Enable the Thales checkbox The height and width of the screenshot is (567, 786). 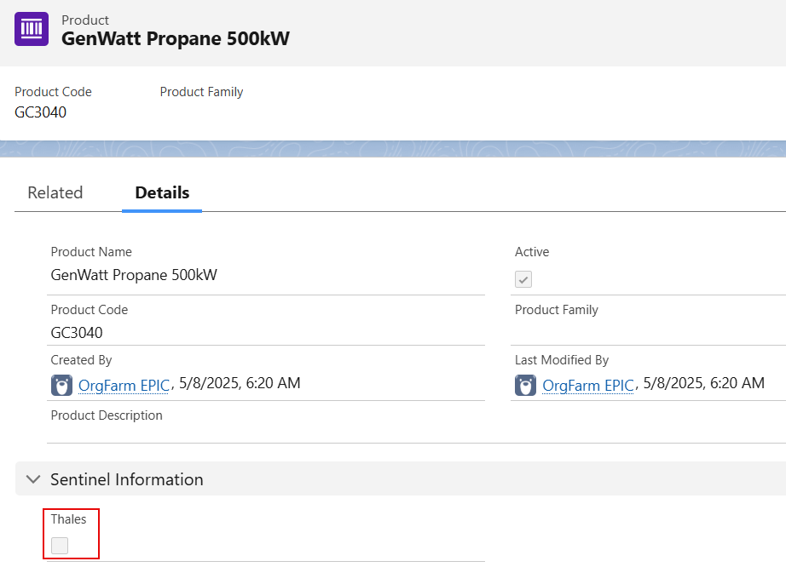60,546
